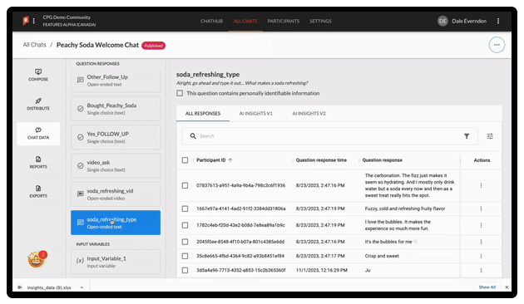Viewport: 524px width, 304px height.
Task: Go to Participants tab
Action: click(x=284, y=21)
